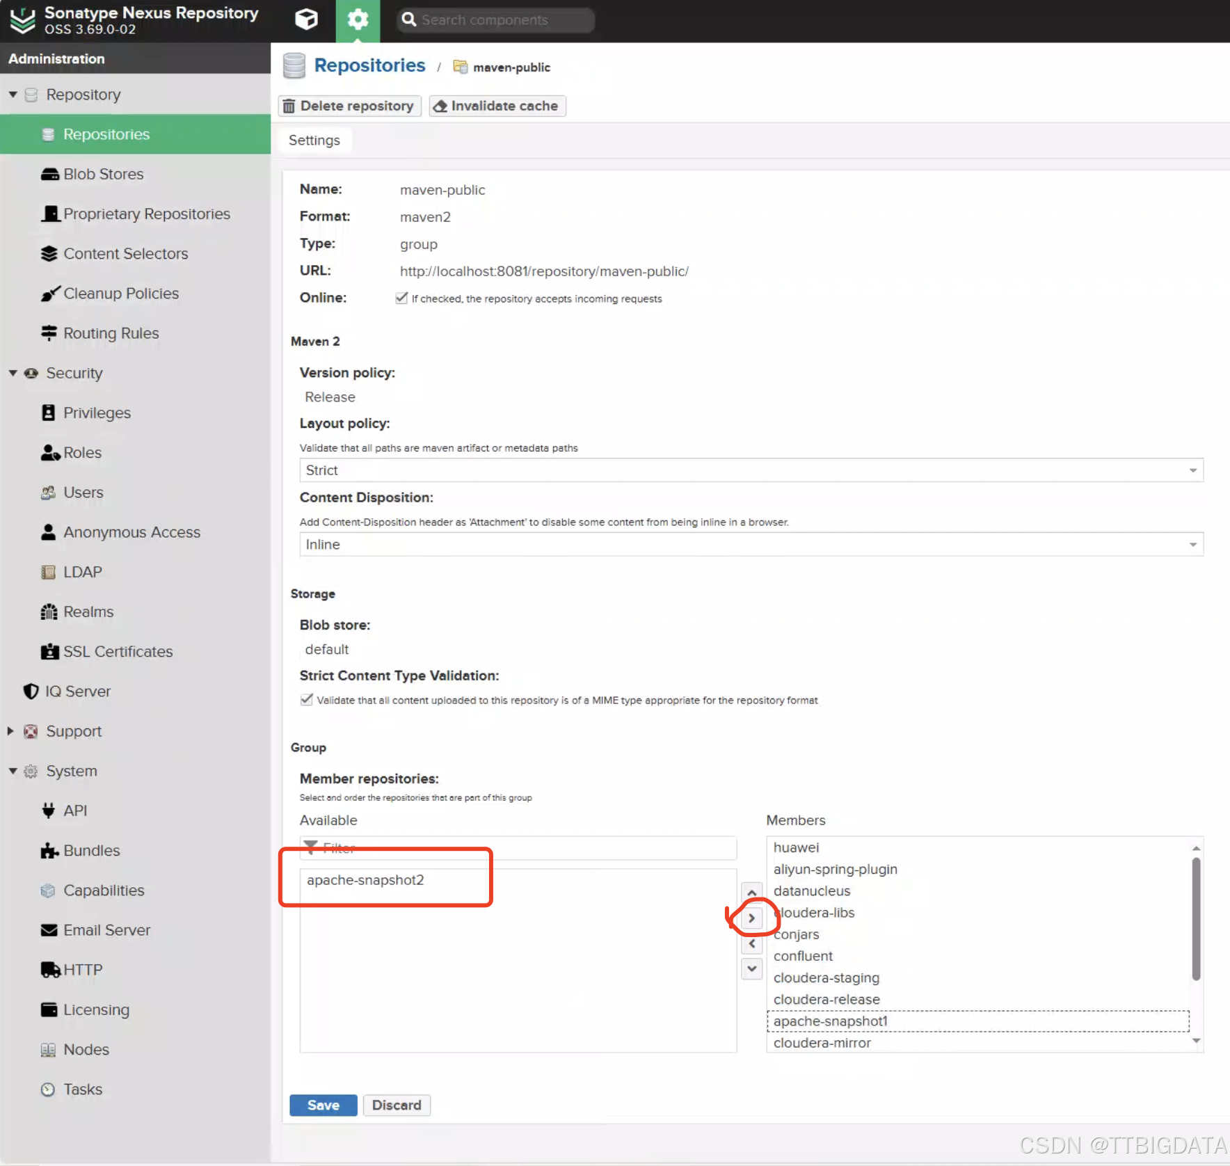
Task: Click the Invalidate cache button
Action: (497, 106)
